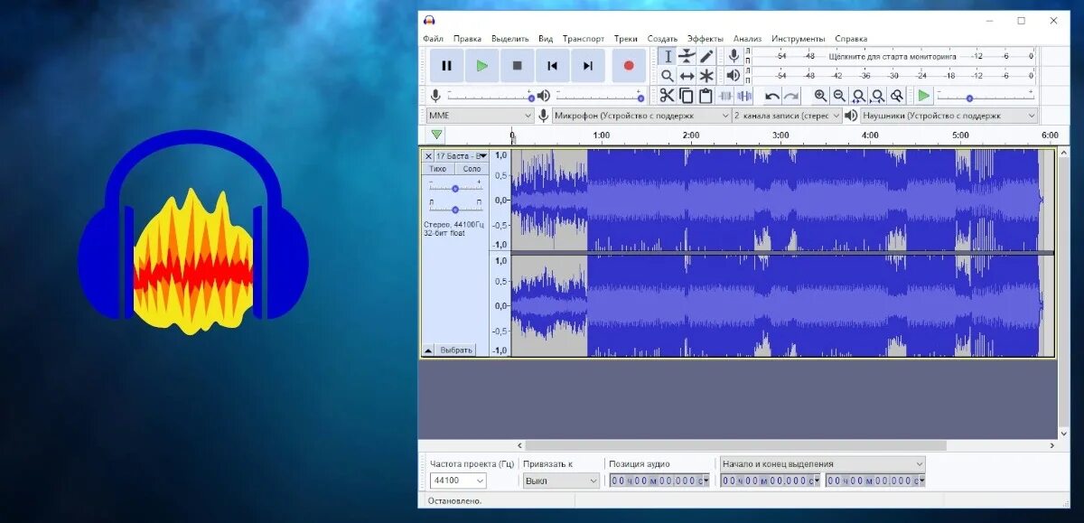Viewport: 1084px width, 523px height.
Task: Click the audio position time field
Action: [x=659, y=481]
